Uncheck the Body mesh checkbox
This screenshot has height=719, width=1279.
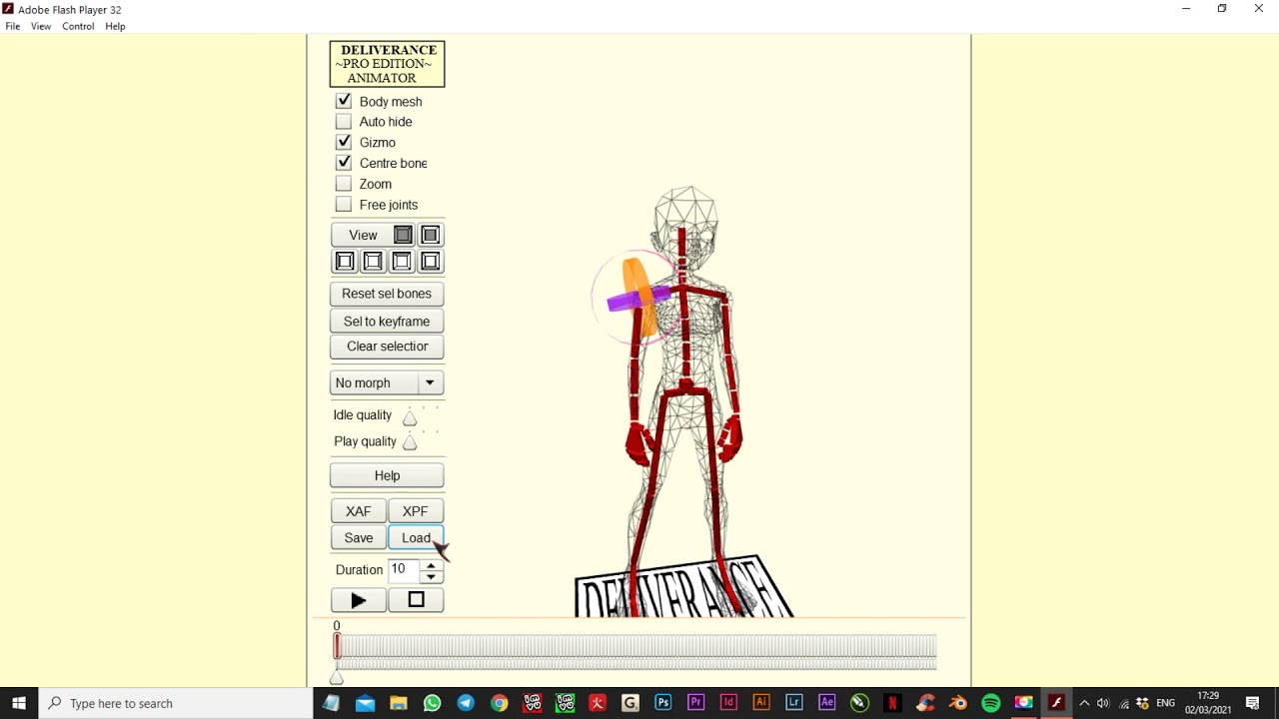pyautogui.click(x=344, y=101)
